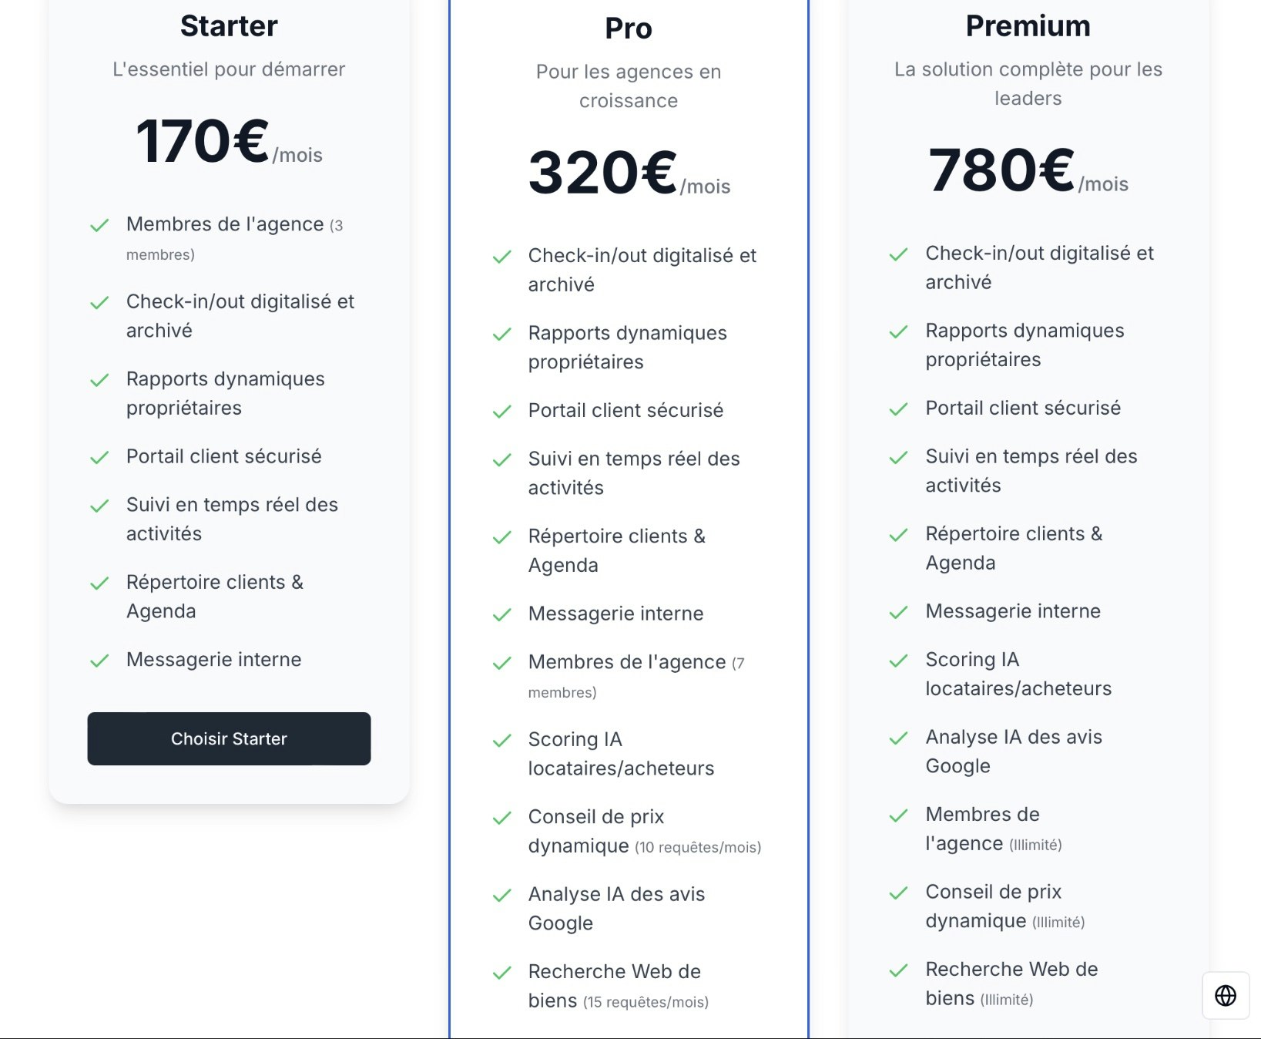Click the globe language icon

pyautogui.click(x=1226, y=995)
